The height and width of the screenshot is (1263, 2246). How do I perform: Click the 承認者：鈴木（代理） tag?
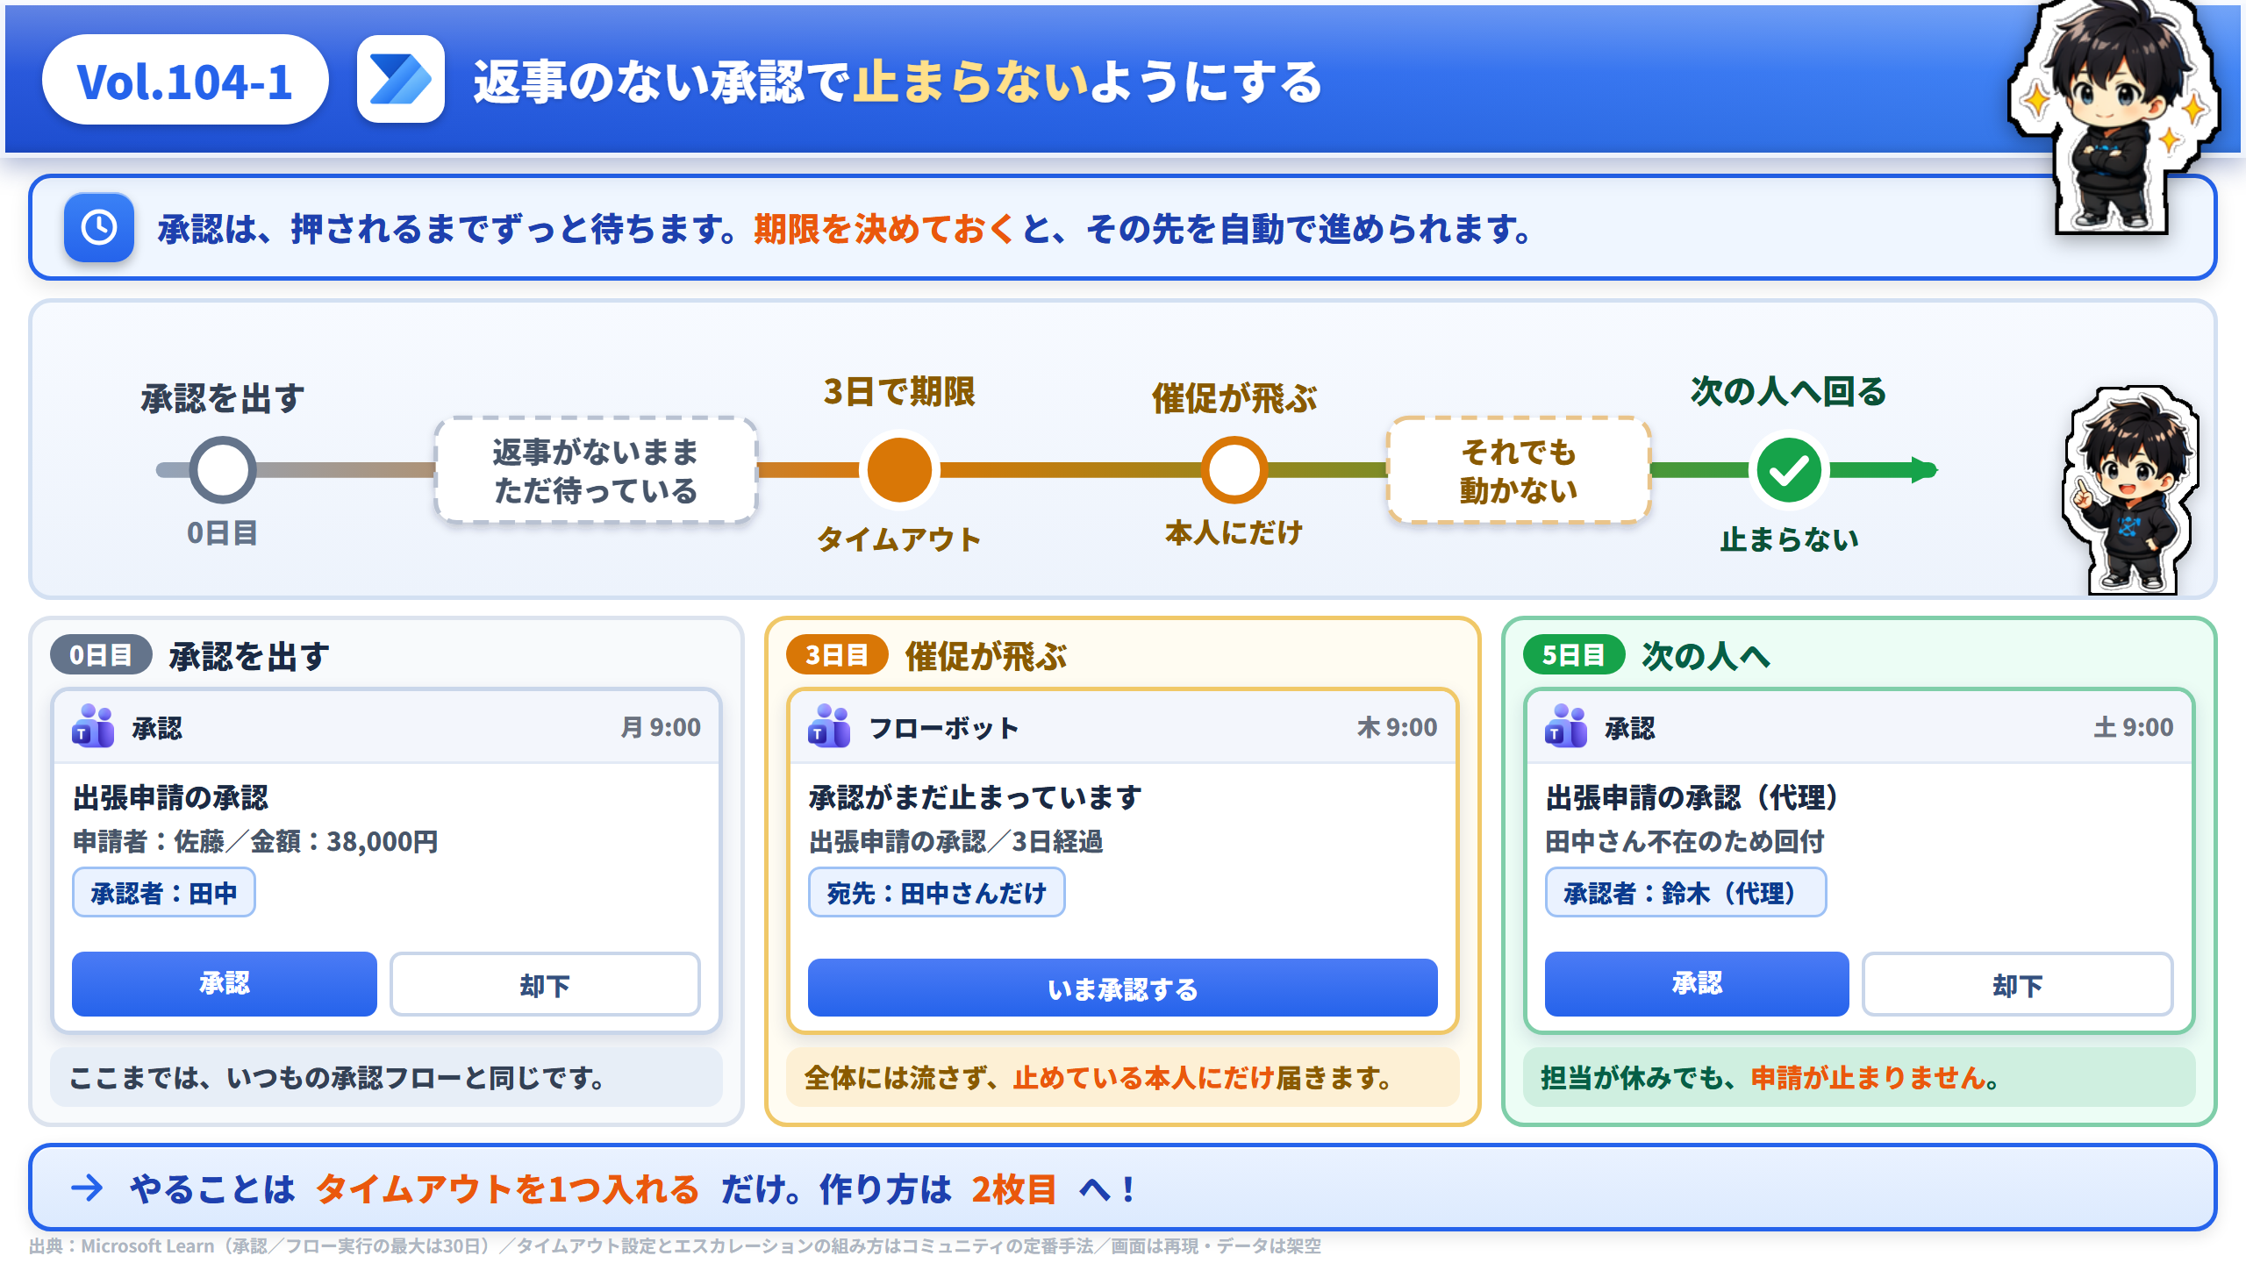pos(1685,893)
